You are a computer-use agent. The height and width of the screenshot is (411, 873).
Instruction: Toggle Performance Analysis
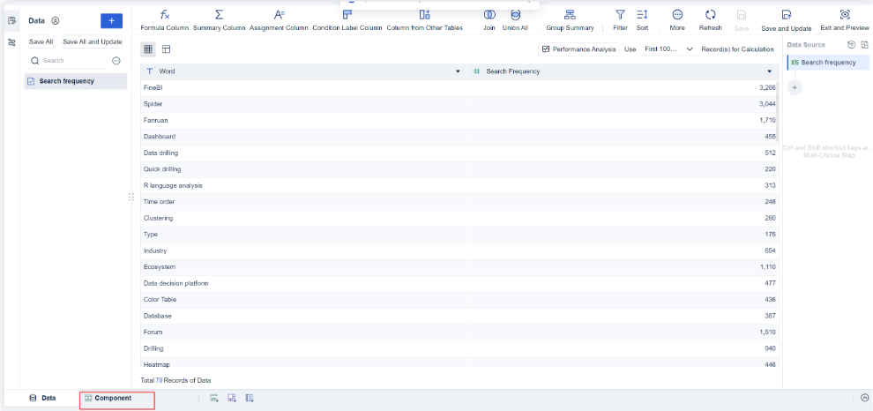tap(578, 49)
